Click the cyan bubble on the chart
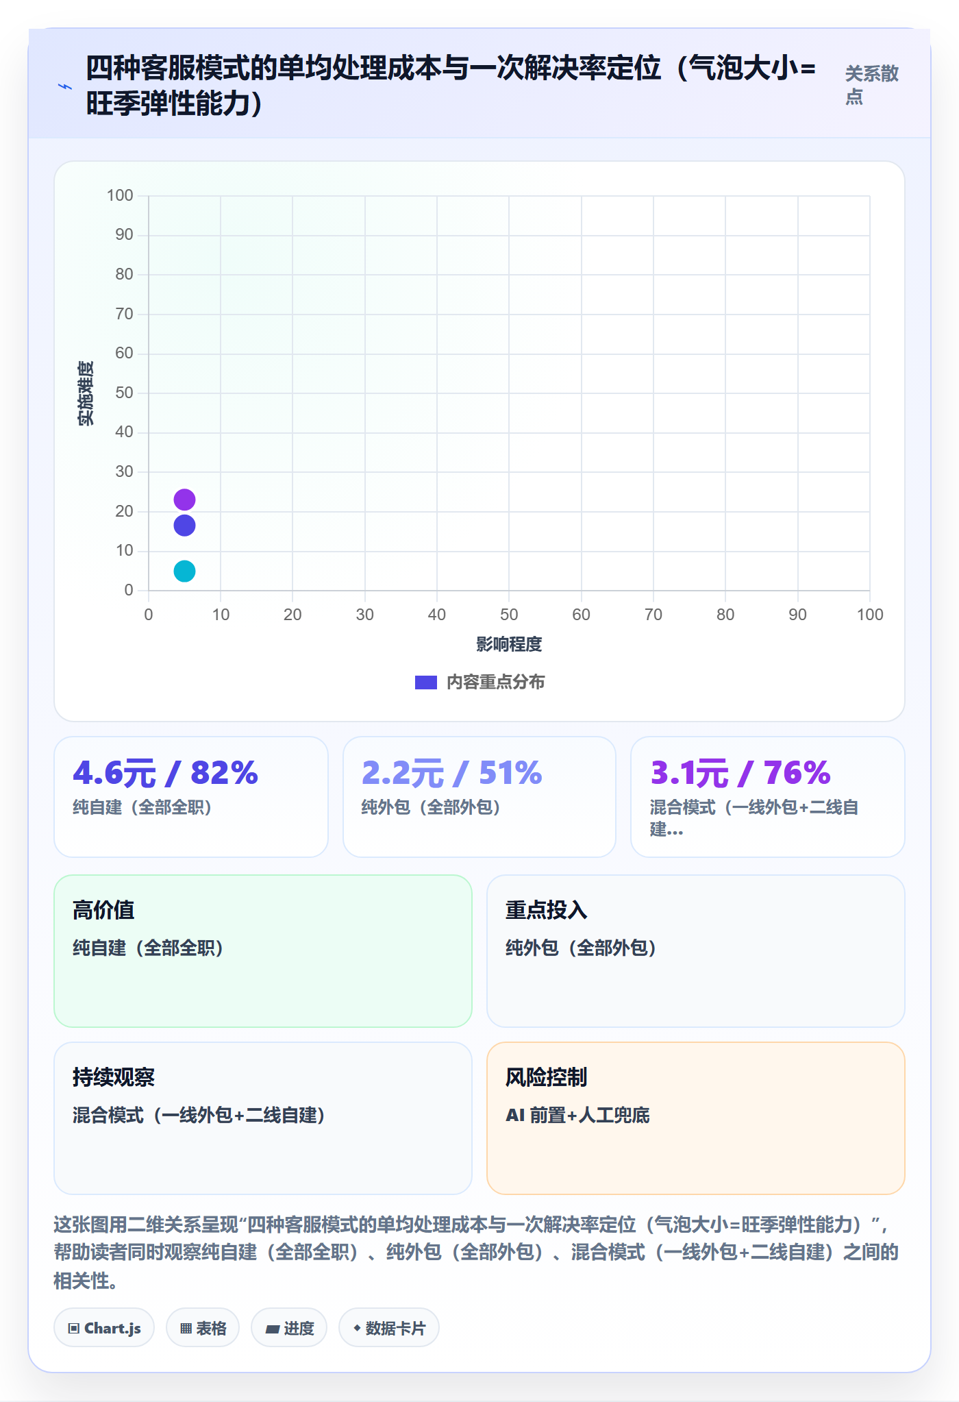Viewport: 959px width, 1402px height. coord(184,571)
